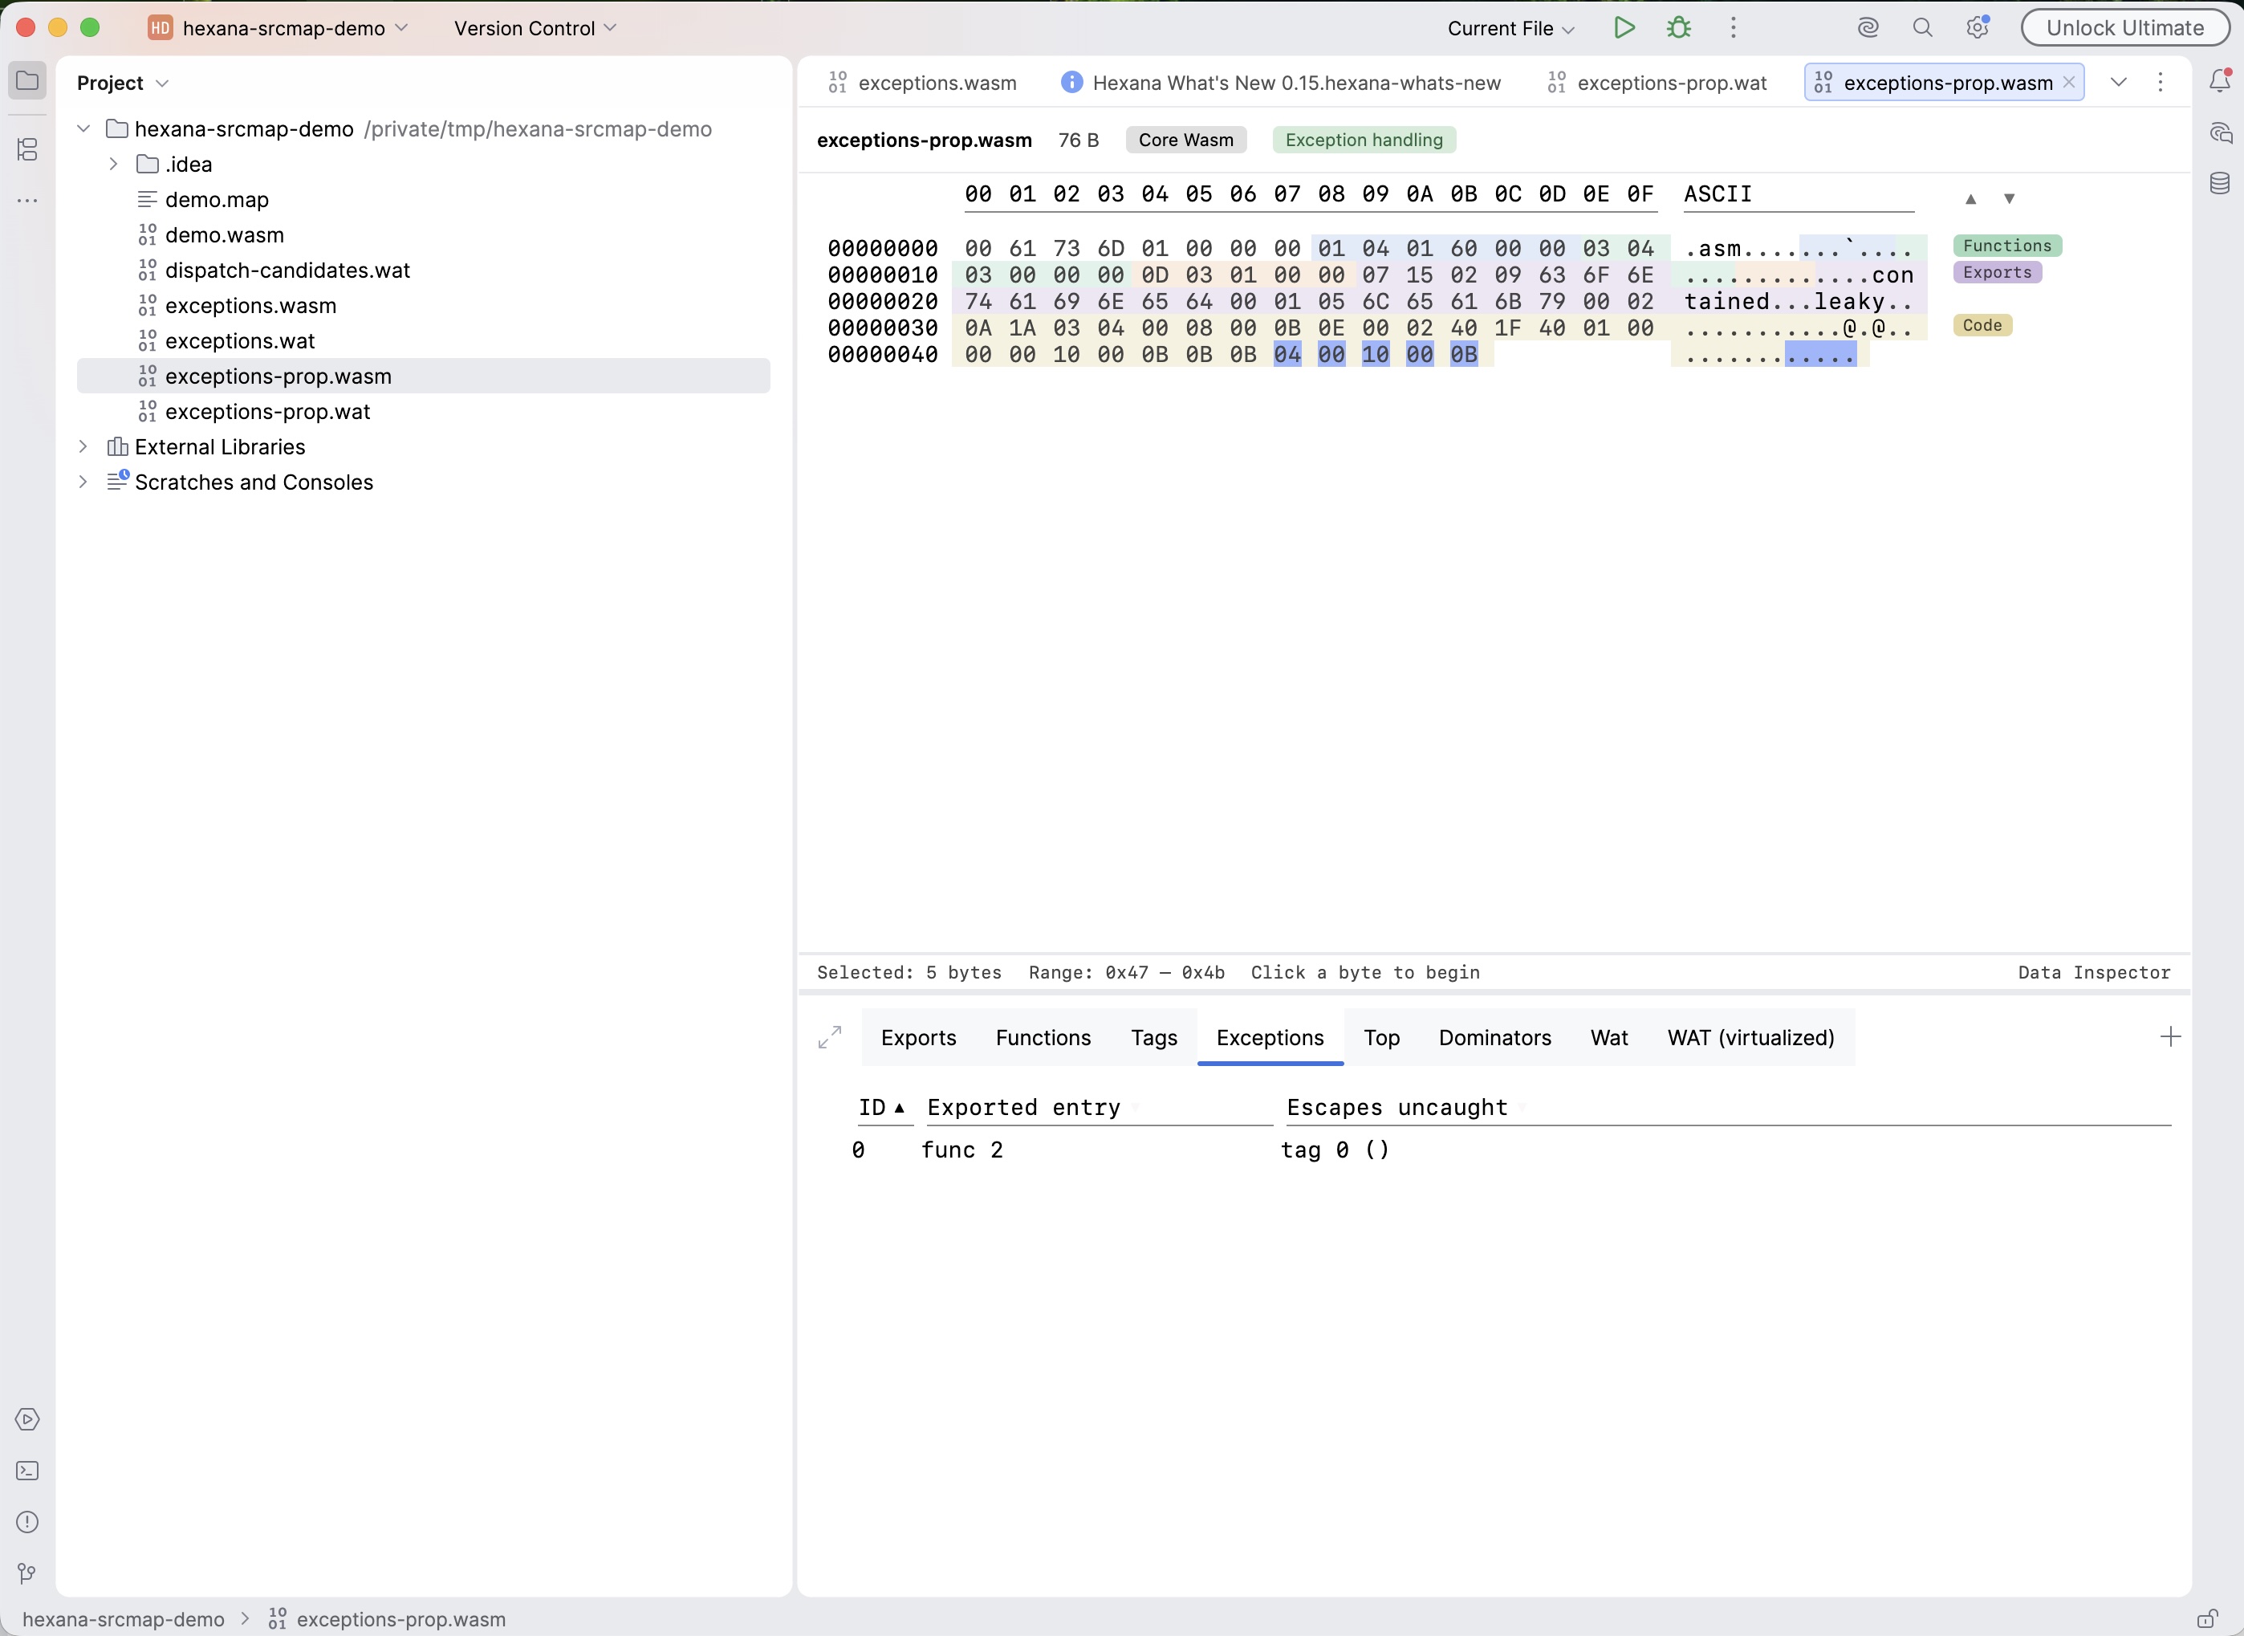2244x1636 pixels.
Task: Jump to previous section arrow
Action: 1971,199
